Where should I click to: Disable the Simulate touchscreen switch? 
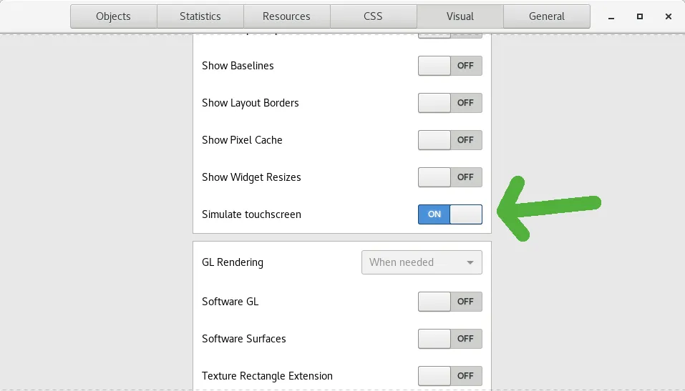pos(450,214)
